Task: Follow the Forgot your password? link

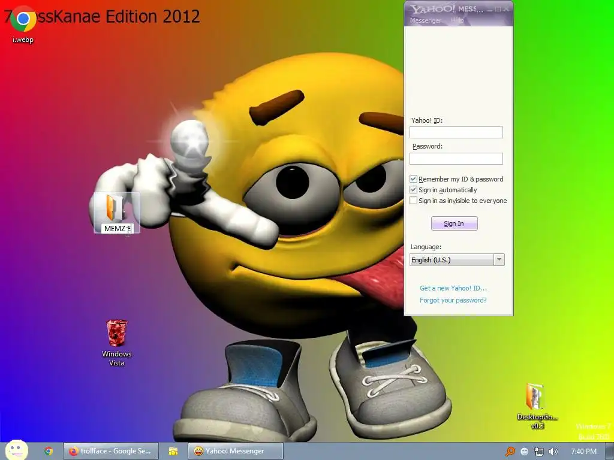Action: [453, 301]
